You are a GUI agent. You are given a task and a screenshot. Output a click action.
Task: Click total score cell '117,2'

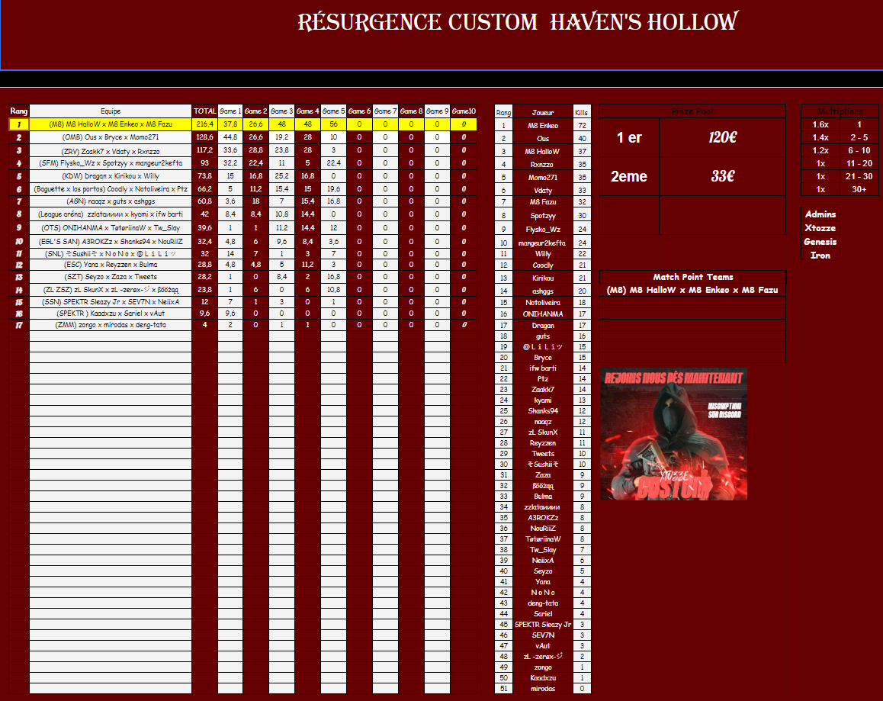[x=205, y=151]
